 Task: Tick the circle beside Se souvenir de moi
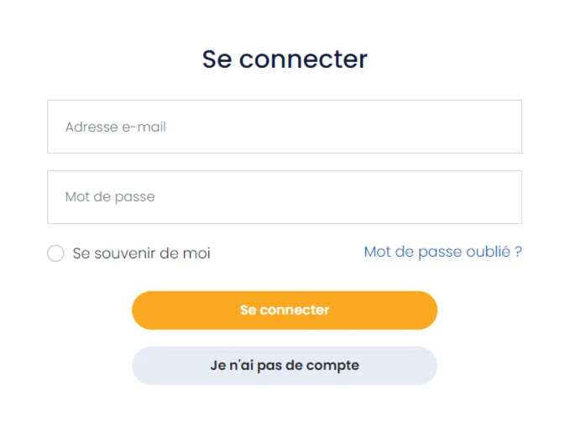tap(55, 253)
